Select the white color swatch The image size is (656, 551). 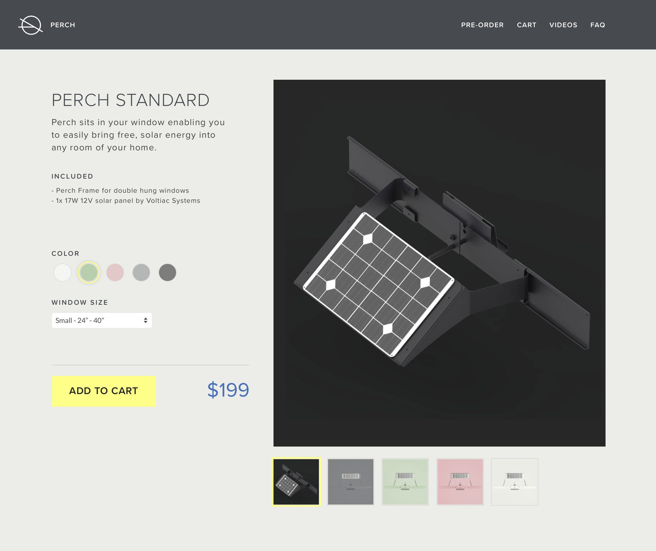click(63, 272)
